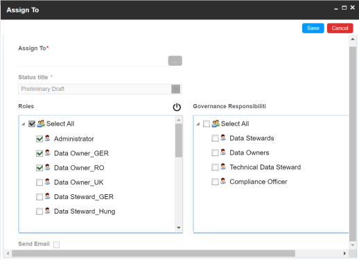Click the Data Stewards user icon
The image size is (359, 260).
223,138
